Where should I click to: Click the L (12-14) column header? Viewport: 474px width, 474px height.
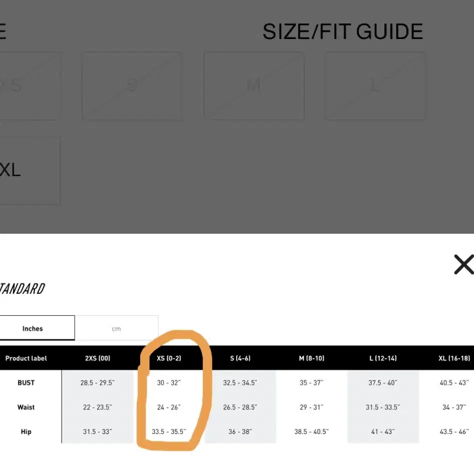pos(383,358)
